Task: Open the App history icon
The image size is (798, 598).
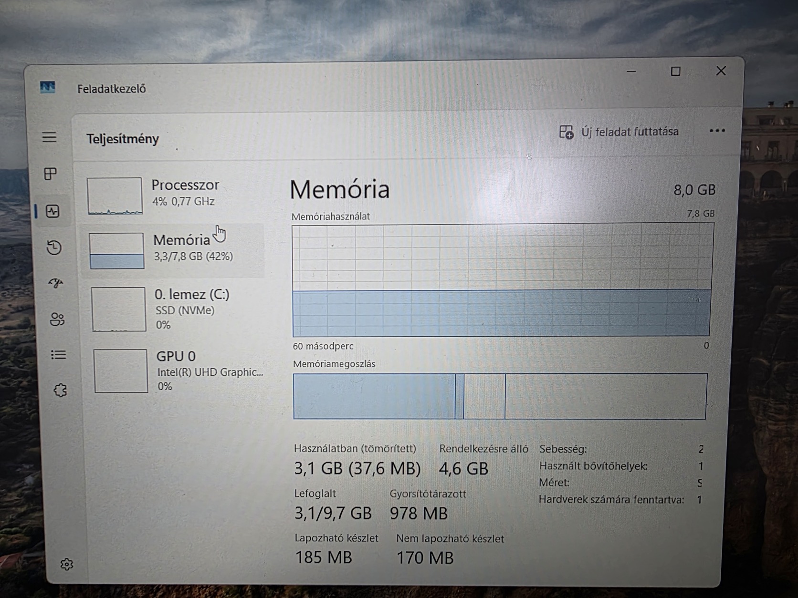Action: (x=54, y=247)
